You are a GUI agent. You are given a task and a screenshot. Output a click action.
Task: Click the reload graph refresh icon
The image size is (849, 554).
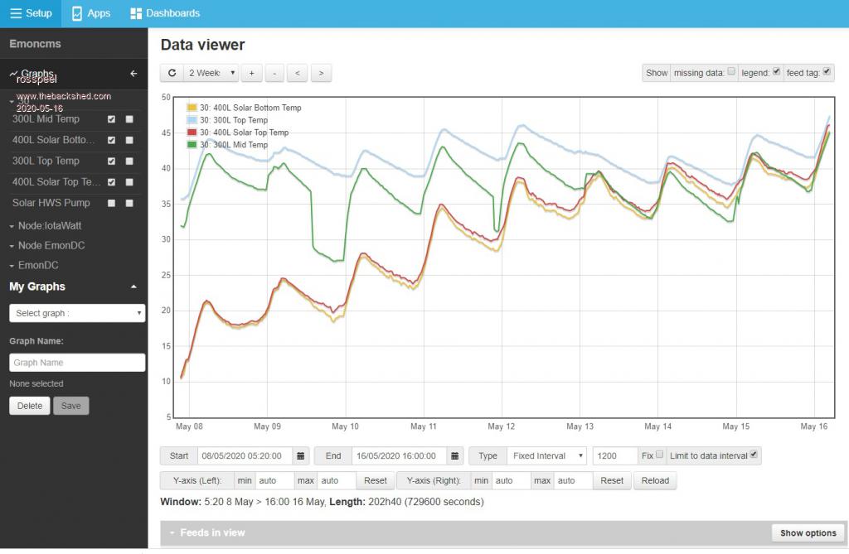coord(172,73)
